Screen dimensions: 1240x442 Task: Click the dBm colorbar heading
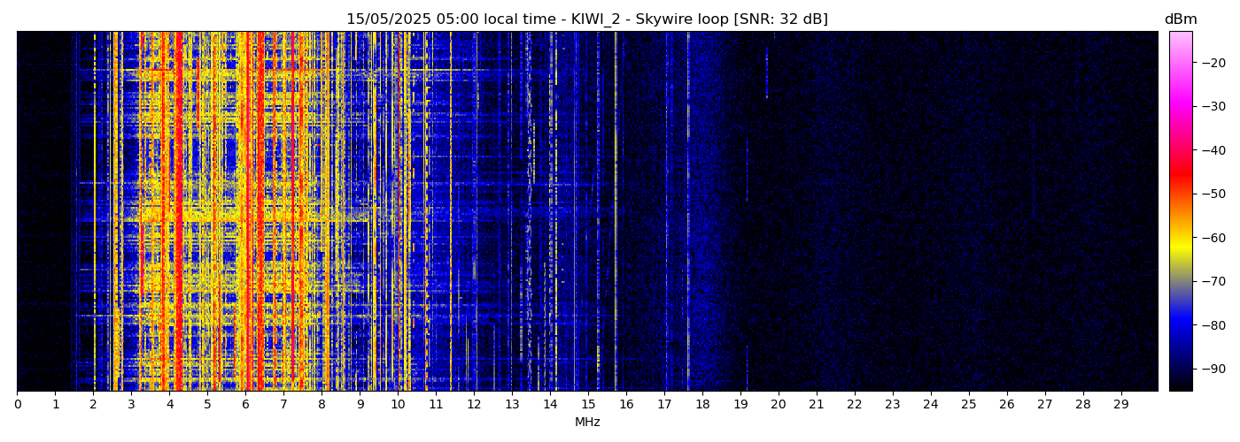point(1180,19)
